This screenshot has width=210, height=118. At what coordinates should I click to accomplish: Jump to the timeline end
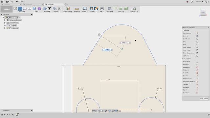(x=13, y=115)
